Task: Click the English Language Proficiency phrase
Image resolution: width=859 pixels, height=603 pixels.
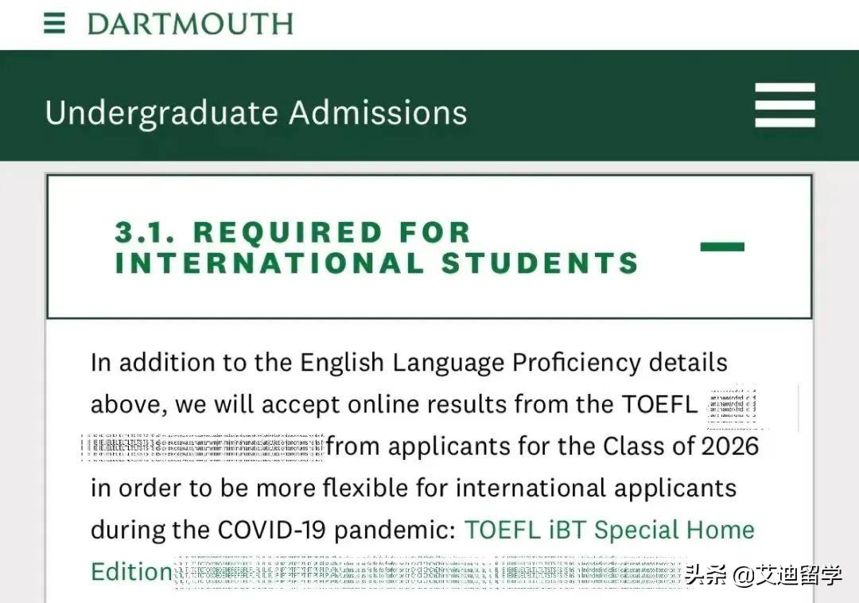Action: pyautogui.click(x=470, y=363)
